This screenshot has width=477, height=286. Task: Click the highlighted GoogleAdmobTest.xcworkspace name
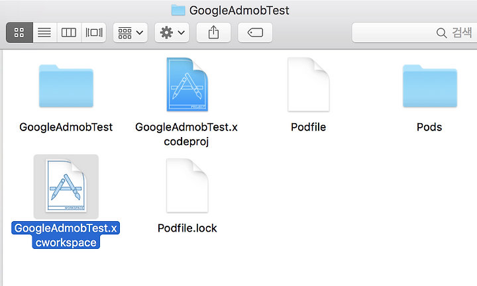(66, 235)
